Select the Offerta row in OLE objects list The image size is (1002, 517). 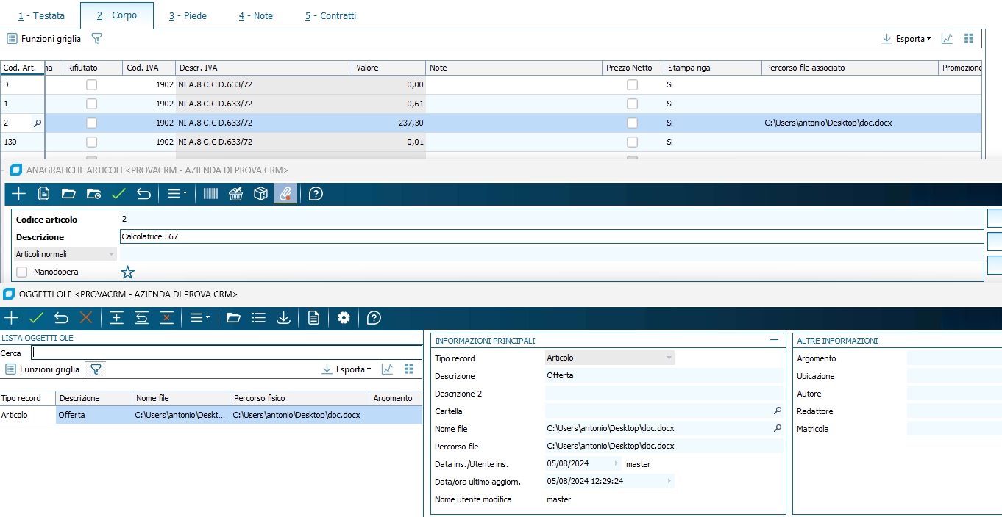71,416
